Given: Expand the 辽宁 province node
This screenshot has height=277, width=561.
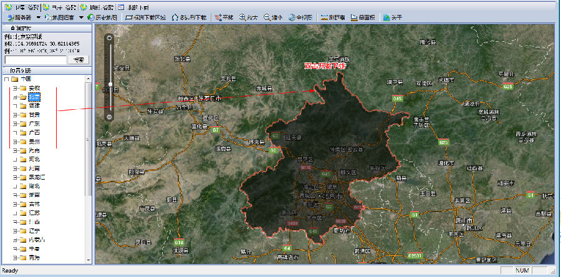Looking at the screenshot, I should [x=15, y=231].
